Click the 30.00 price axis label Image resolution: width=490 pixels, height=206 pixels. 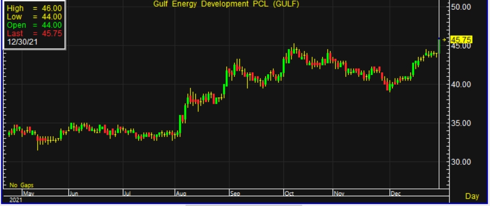[461, 162]
